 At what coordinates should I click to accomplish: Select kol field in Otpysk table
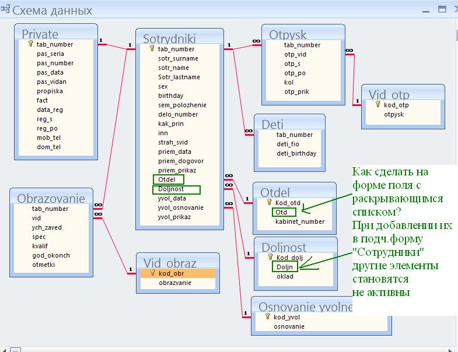click(289, 82)
